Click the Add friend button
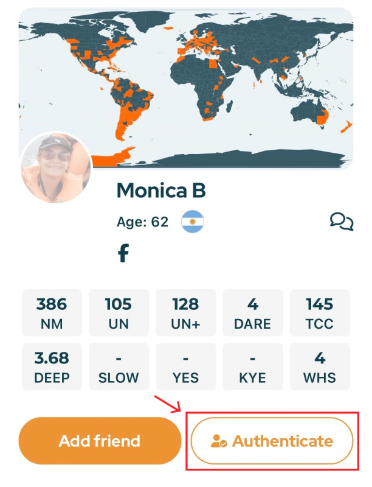Image resolution: width=372 pixels, height=487 pixels. [100, 441]
